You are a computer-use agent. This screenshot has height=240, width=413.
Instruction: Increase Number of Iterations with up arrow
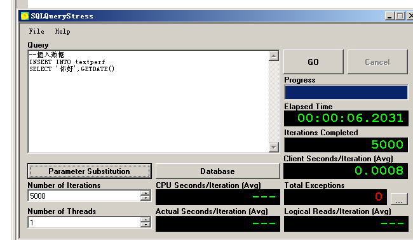(146, 193)
